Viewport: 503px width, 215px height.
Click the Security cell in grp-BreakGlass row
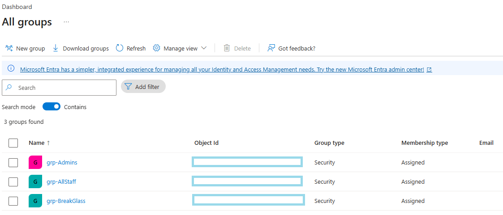[324, 201]
